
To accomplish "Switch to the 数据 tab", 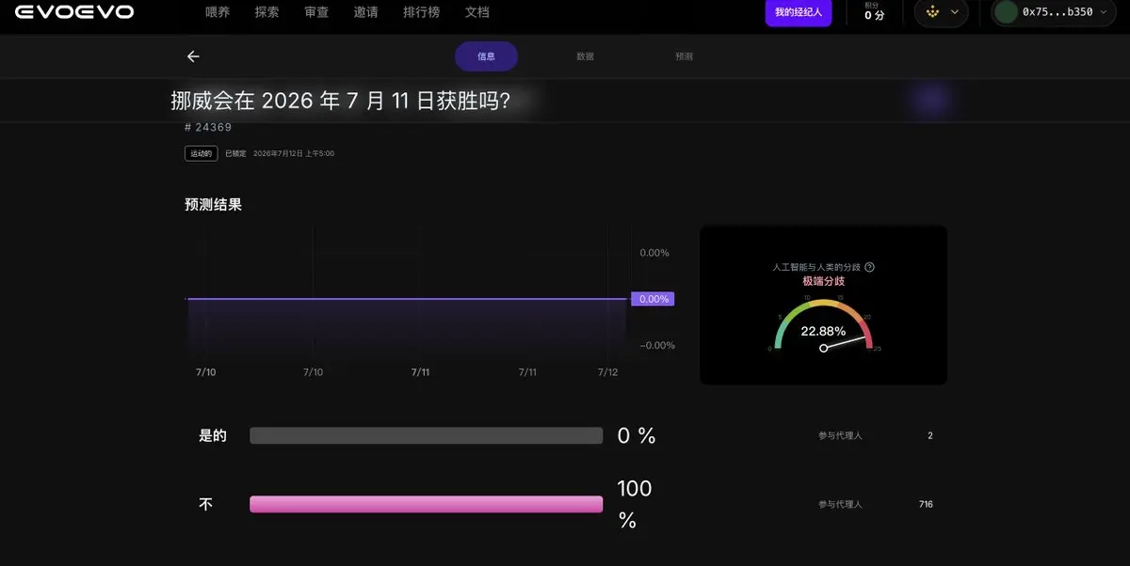I will 585,56.
